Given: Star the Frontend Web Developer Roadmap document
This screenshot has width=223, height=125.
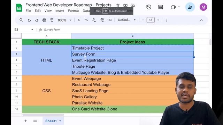Looking at the screenshot, I should [118, 5].
